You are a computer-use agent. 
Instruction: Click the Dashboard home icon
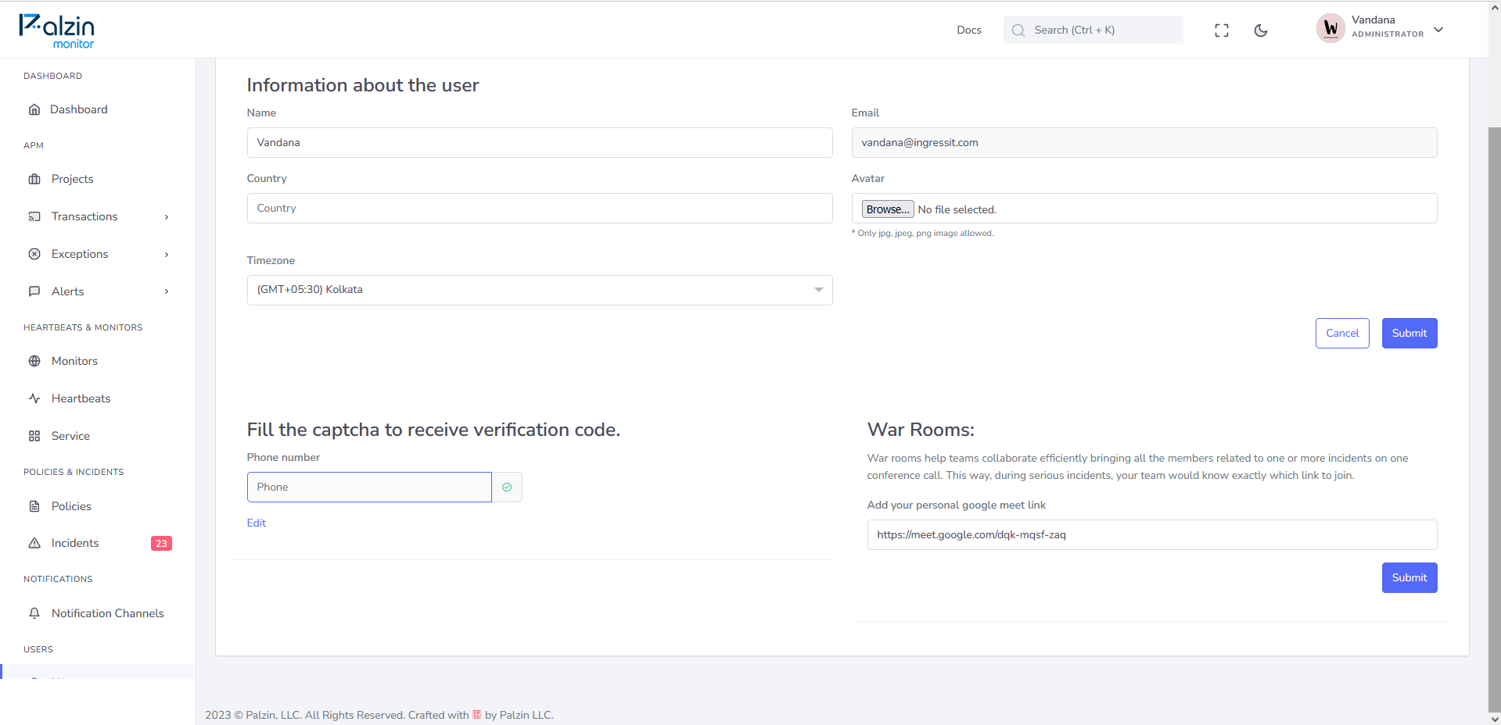point(34,109)
